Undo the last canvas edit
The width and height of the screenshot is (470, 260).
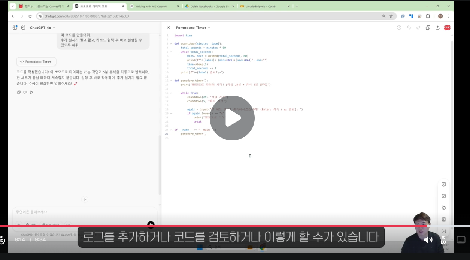(x=409, y=28)
